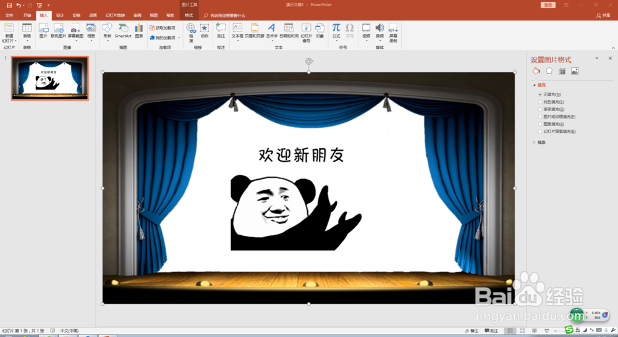Open the 文件 tab
Viewport: 618px width, 337px height.
[x=9, y=15]
